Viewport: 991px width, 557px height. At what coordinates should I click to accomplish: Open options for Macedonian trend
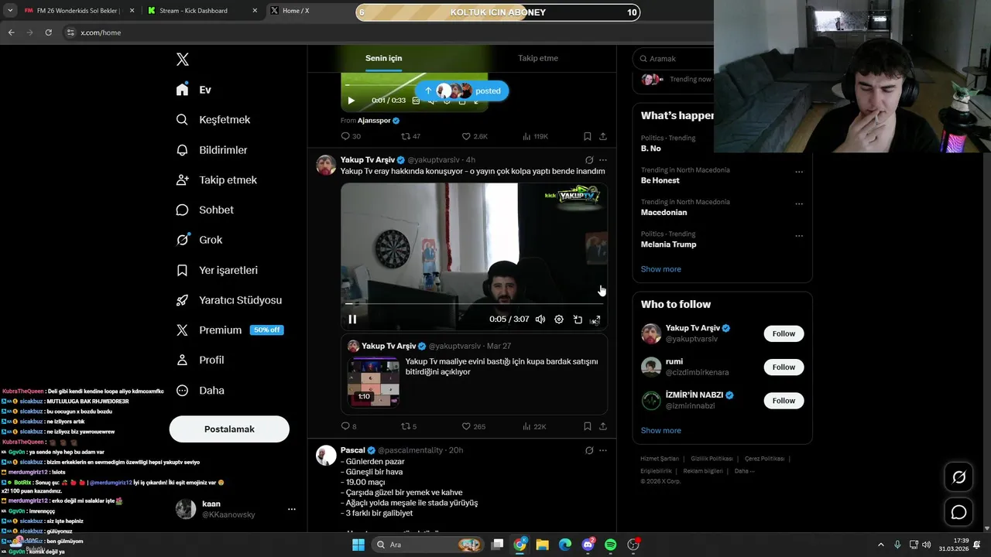pyautogui.click(x=799, y=204)
